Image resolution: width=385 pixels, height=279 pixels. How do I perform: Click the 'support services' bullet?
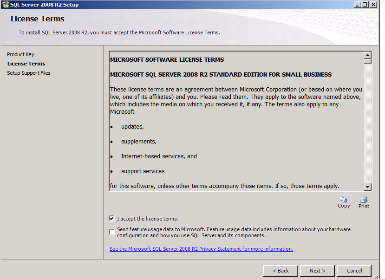[x=143, y=171]
